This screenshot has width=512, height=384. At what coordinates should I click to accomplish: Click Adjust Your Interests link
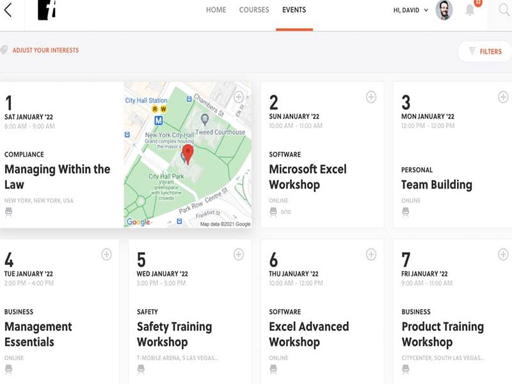[x=45, y=50]
